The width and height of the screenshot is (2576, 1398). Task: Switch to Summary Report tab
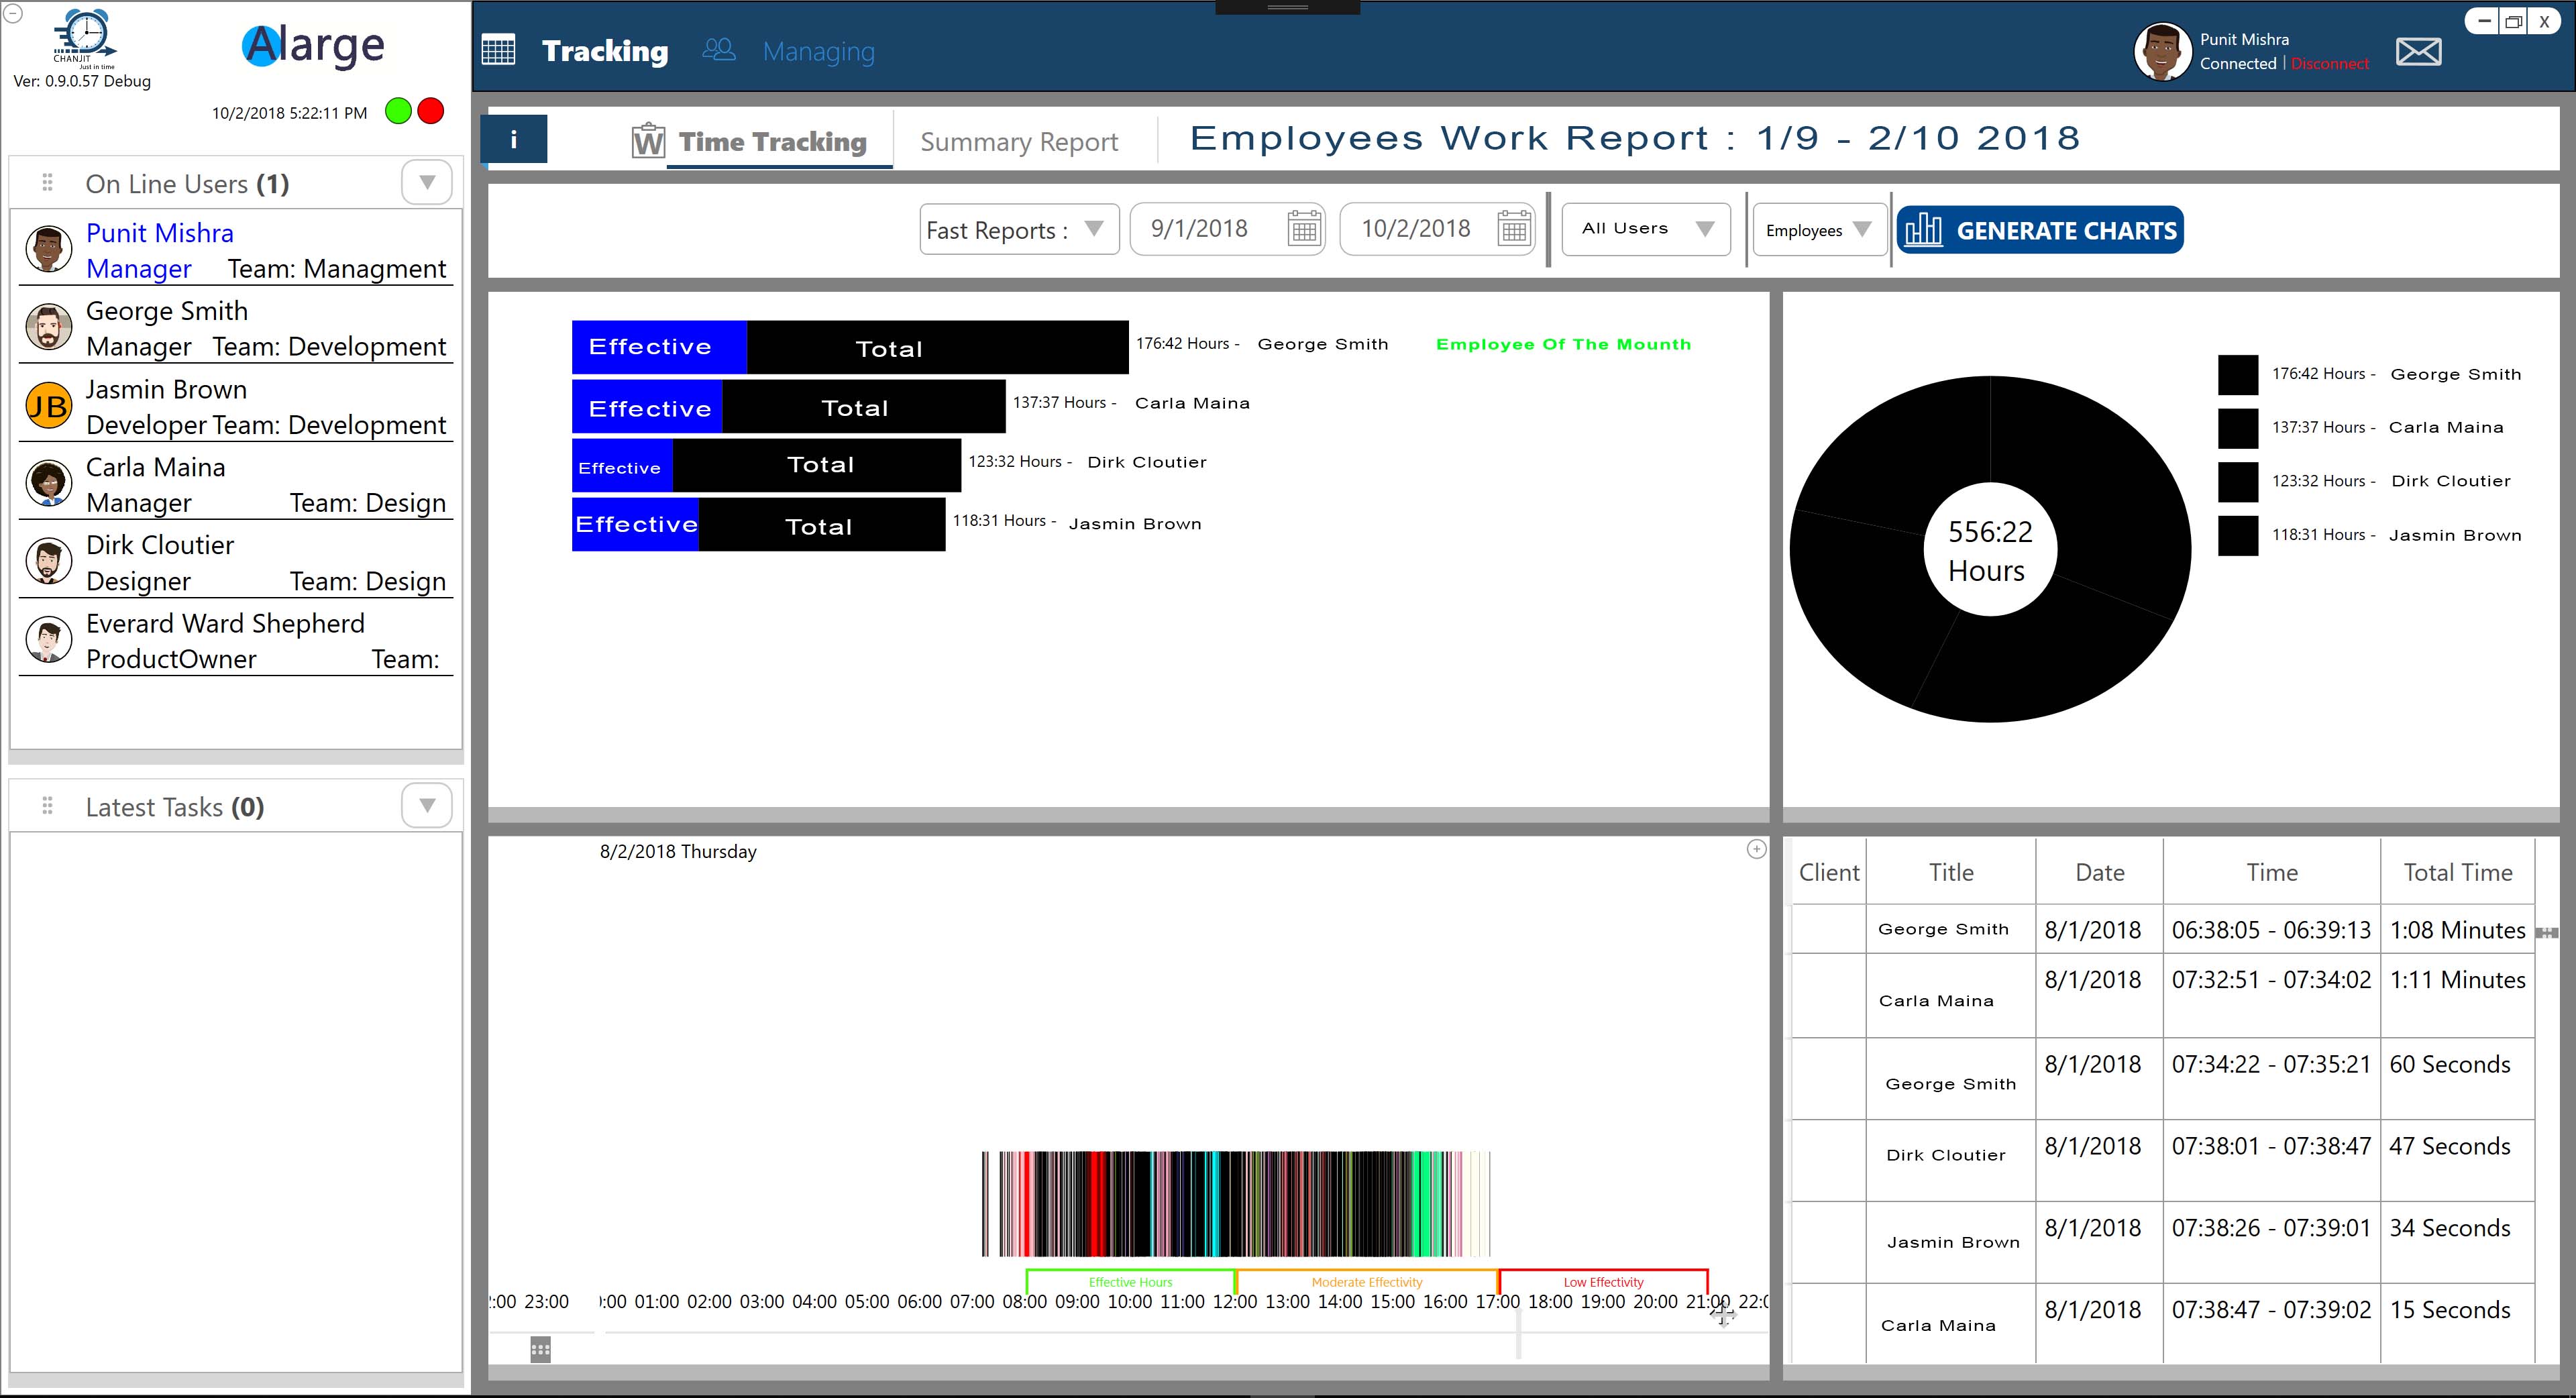coord(1019,142)
